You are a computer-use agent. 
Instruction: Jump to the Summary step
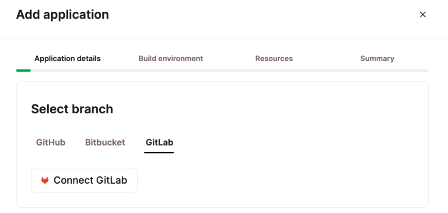pos(377,59)
